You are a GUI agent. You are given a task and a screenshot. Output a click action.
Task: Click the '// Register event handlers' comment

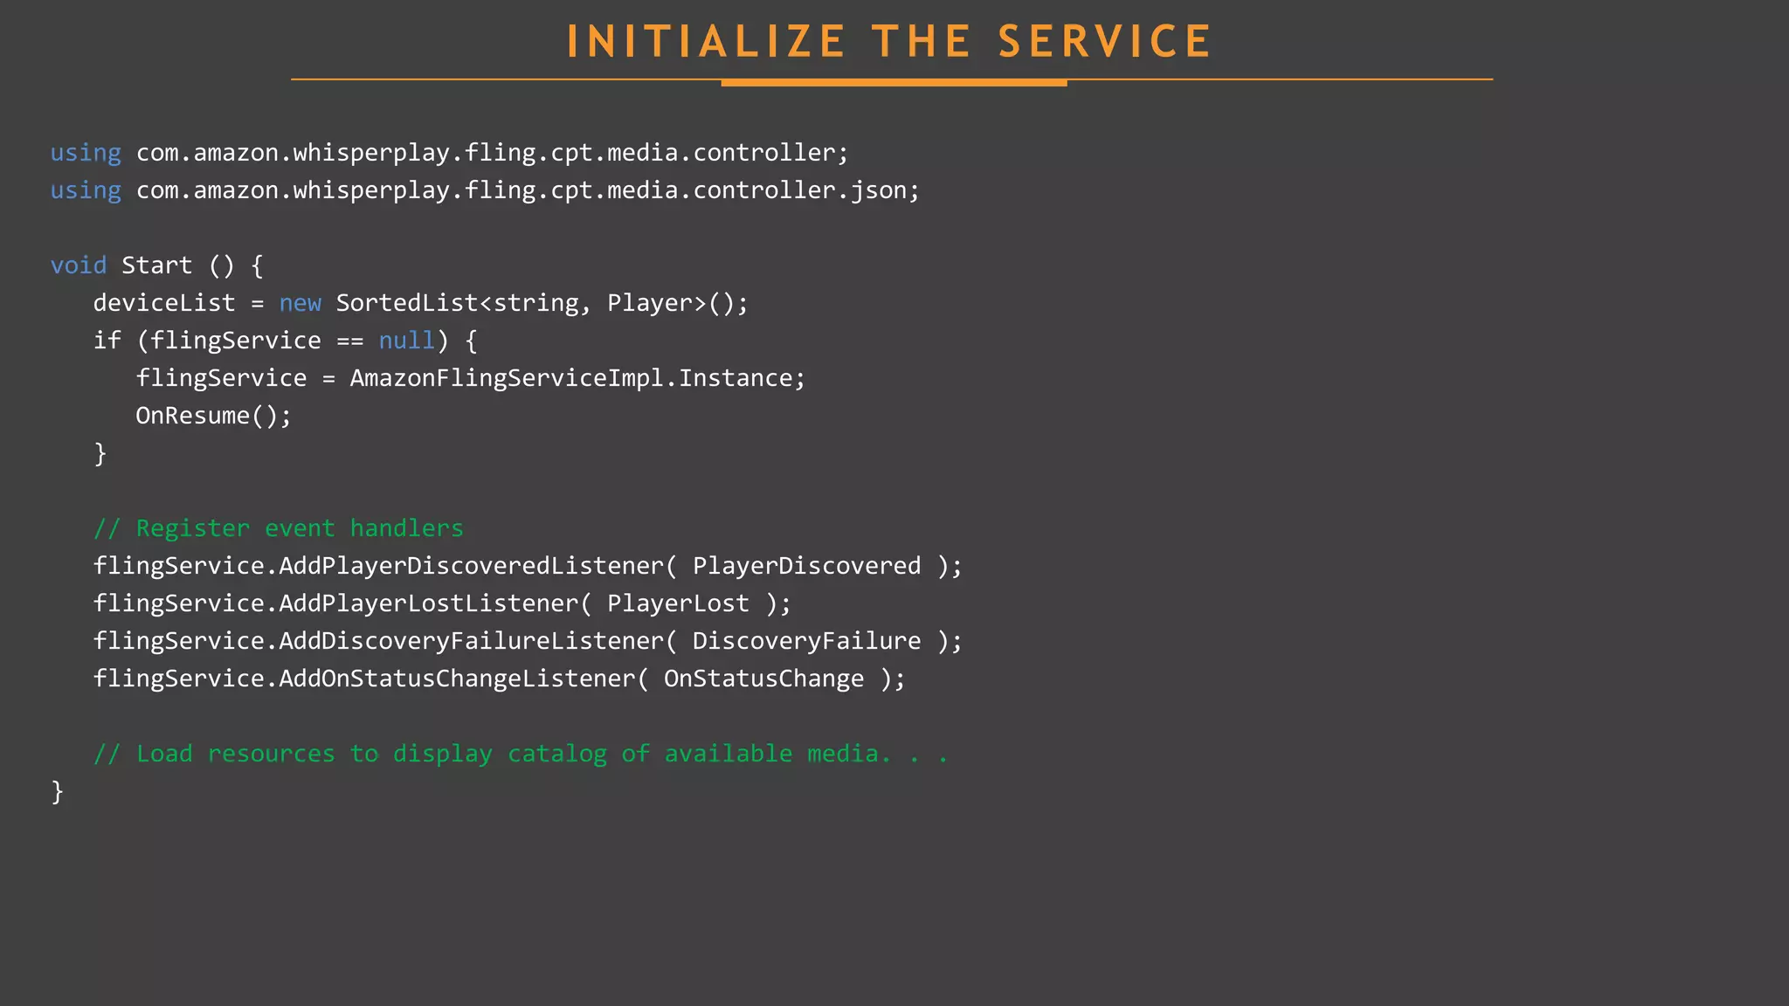[278, 528]
